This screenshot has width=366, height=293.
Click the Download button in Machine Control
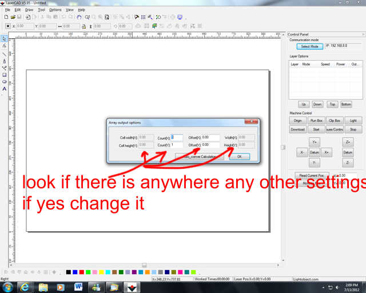pyautogui.click(x=298, y=129)
